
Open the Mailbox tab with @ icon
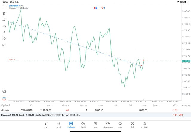(108, 125)
